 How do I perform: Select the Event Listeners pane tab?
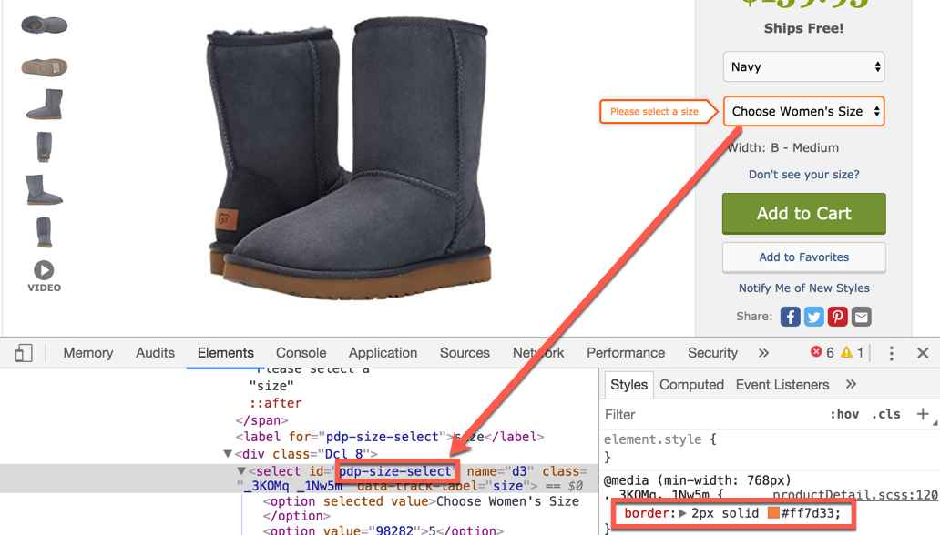click(x=782, y=385)
